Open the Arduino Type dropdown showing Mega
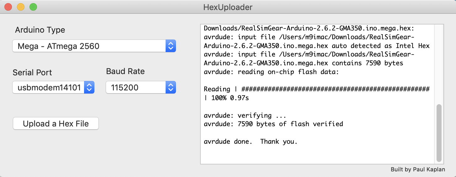Screen dimensions: 456x177 tap(89, 46)
